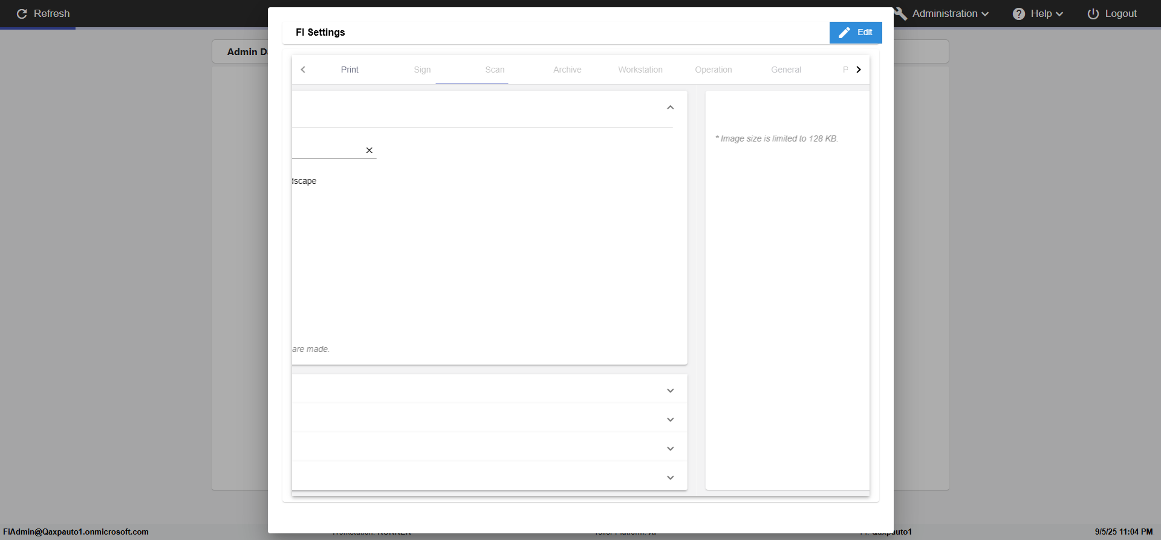Click the Help question mark icon
This screenshot has height=540, width=1161.
(1019, 14)
